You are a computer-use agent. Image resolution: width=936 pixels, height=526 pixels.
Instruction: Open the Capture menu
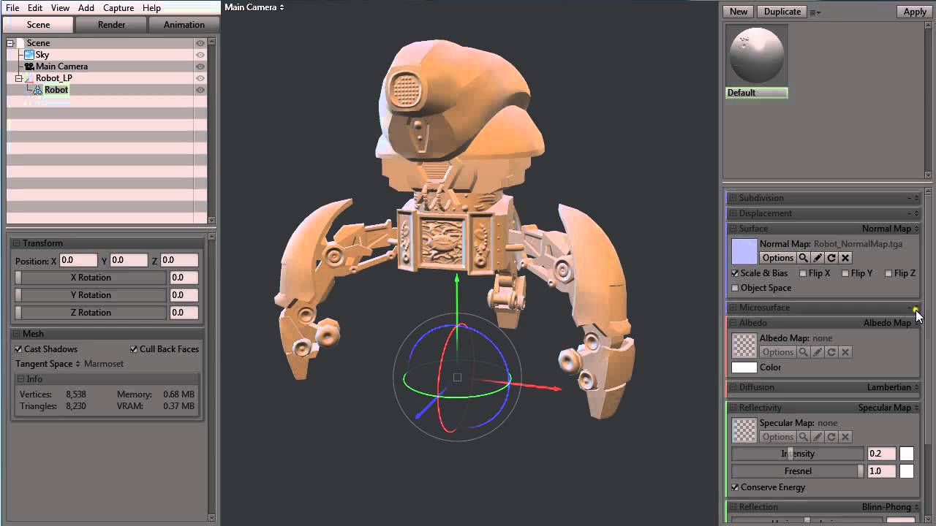[x=118, y=8]
